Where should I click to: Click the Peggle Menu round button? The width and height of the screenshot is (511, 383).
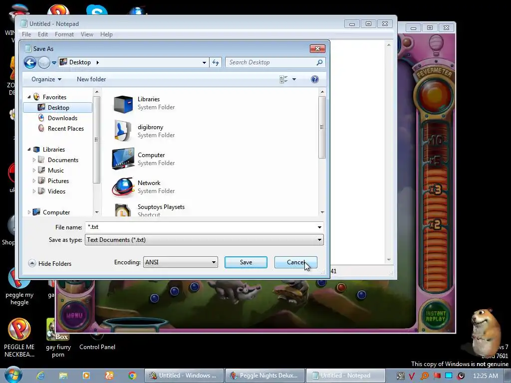click(74, 315)
